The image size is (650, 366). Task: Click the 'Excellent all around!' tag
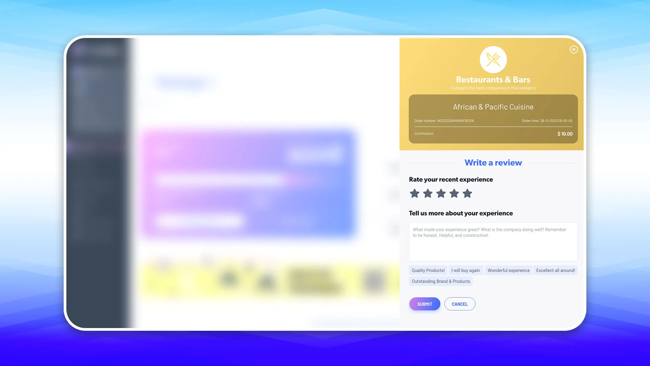(x=555, y=270)
